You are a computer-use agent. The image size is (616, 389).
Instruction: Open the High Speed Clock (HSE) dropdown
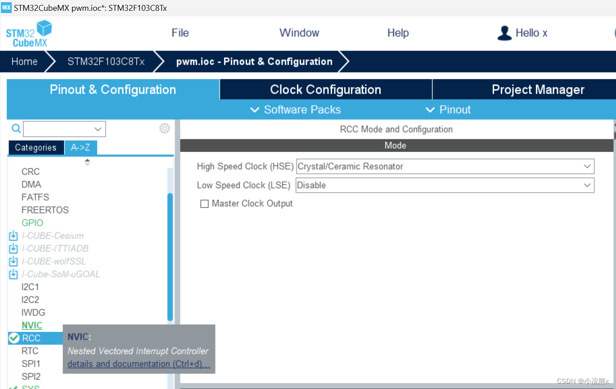[x=445, y=166]
